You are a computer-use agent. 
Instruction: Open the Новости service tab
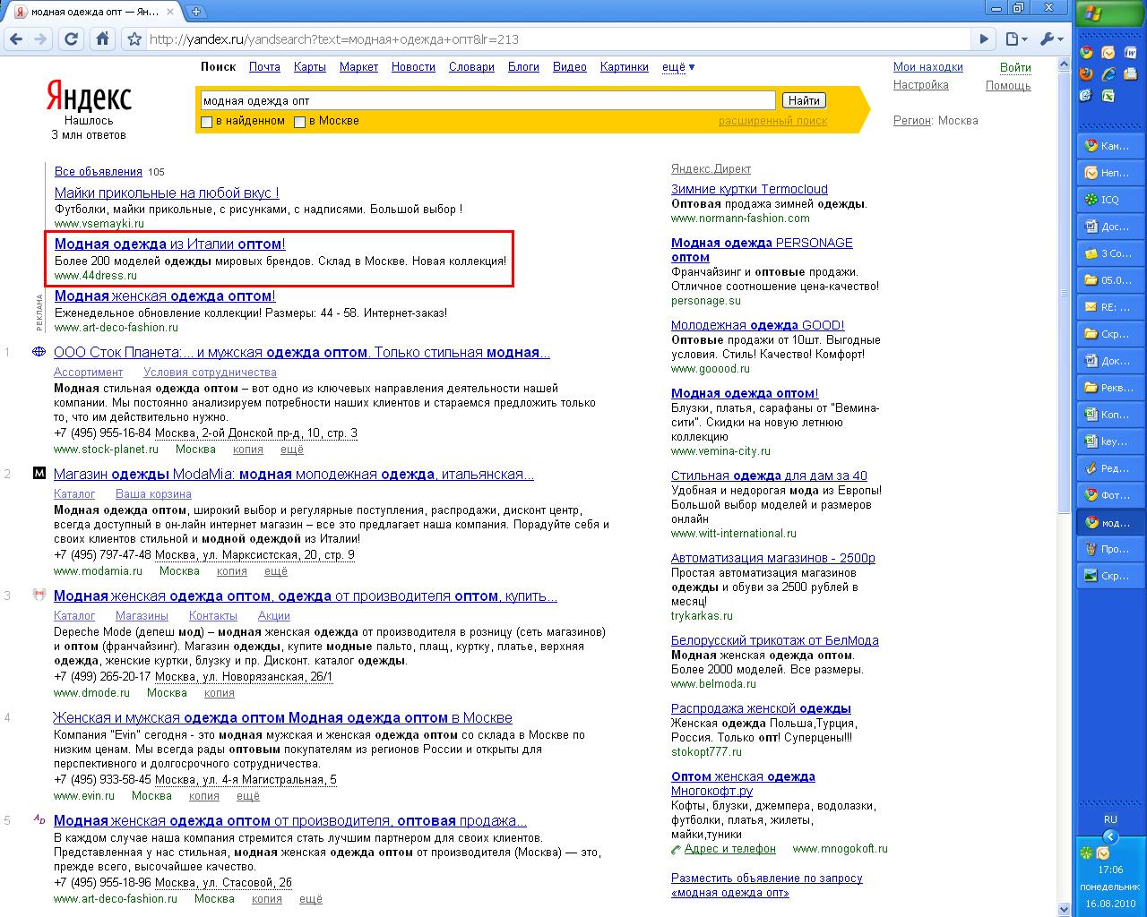[x=414, y=67]
